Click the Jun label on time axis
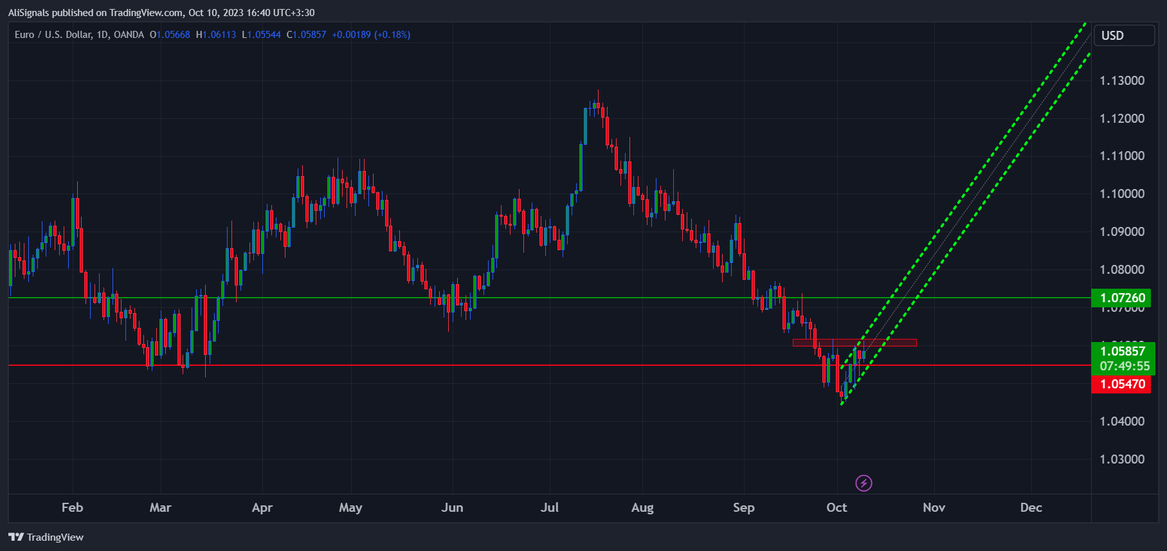The height and width of the screenshot is (551, 1167). pyautogui.click(x=452, y=507)
